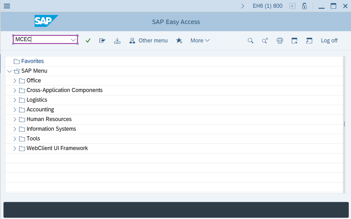Screen dimensions: 351x219
Task: Click the play button beside EH6 session info
Action: click(x=292, y=6)
